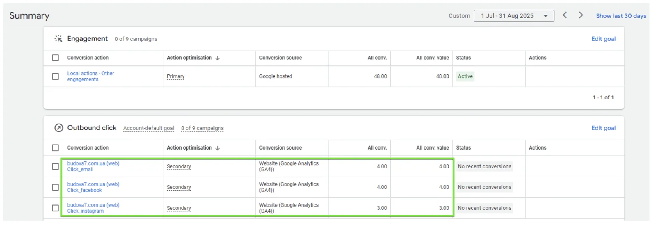658x242 pixels.
Task: Select all Outbound click conversion actions
Action: pos(55,148)
